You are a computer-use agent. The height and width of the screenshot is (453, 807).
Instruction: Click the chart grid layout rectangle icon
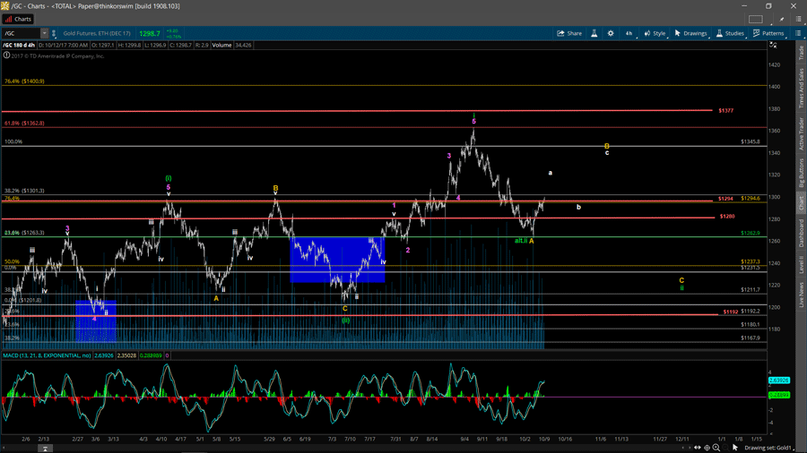756,19
